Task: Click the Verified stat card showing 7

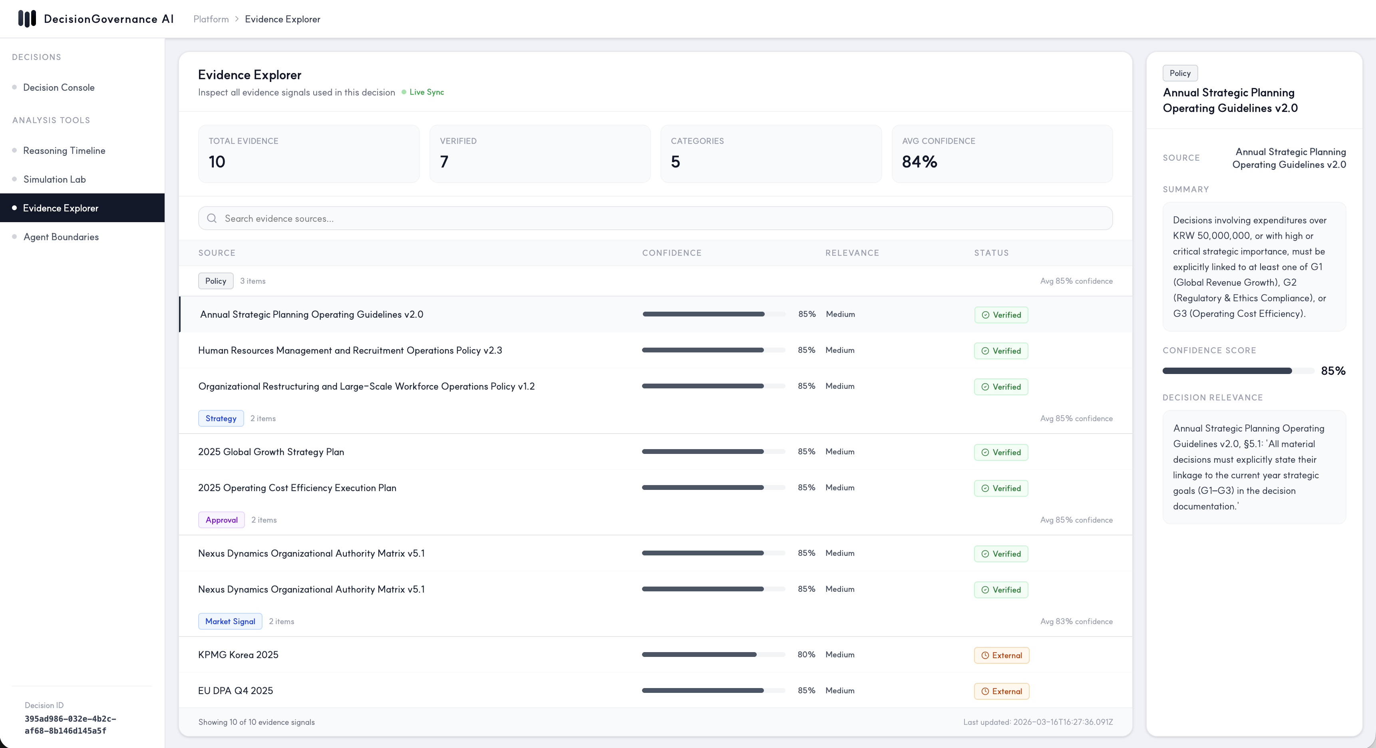Action: (540, 154)
